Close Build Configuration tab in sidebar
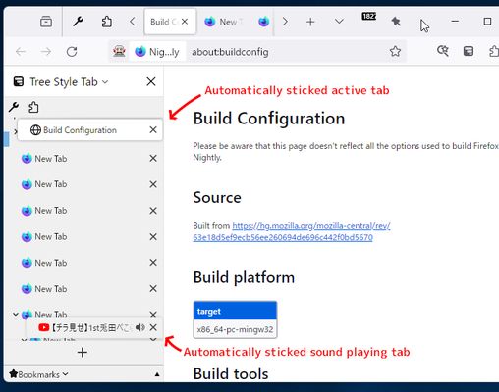499x392 pixels. (x=153, y=130)
